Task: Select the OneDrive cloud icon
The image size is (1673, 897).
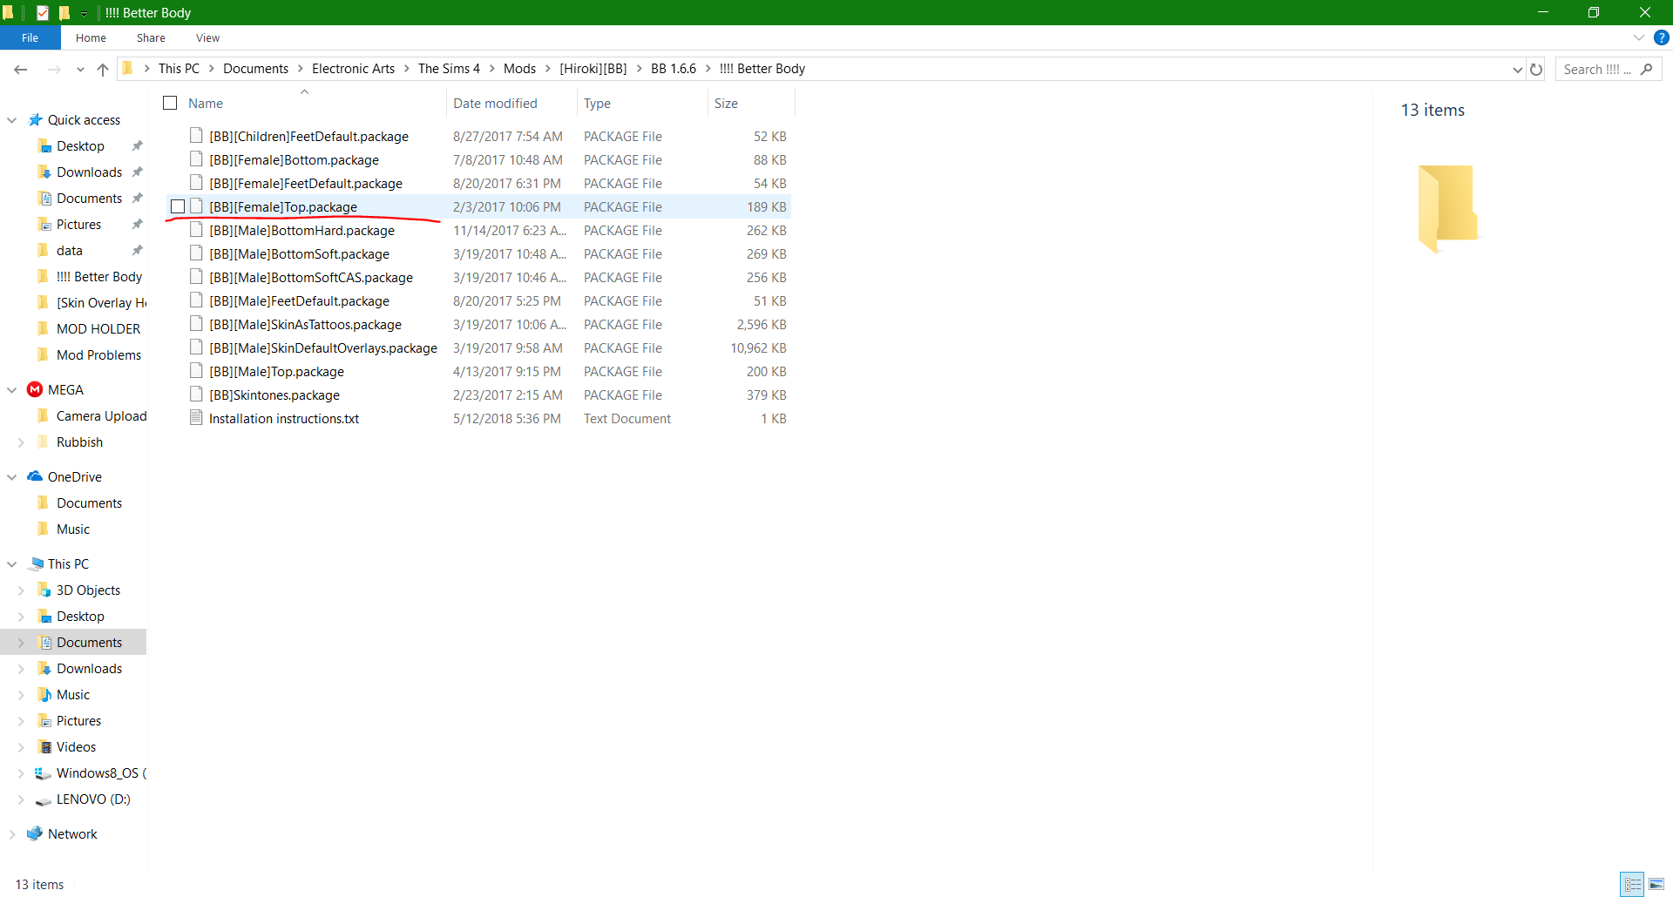Action: [35, 476]
